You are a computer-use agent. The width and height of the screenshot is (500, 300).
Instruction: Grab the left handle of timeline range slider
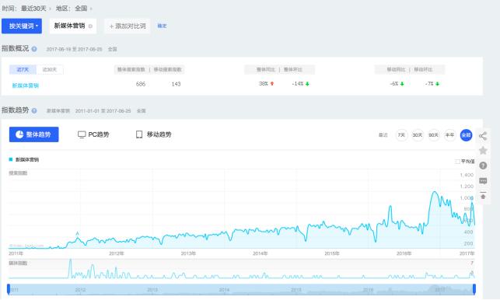pos(9,289)
